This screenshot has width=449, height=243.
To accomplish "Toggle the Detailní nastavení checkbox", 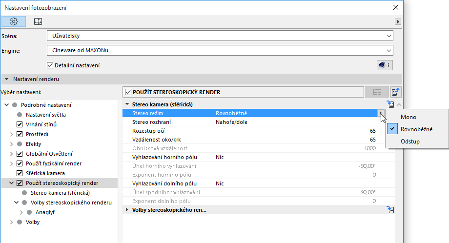I will (50, 65).
